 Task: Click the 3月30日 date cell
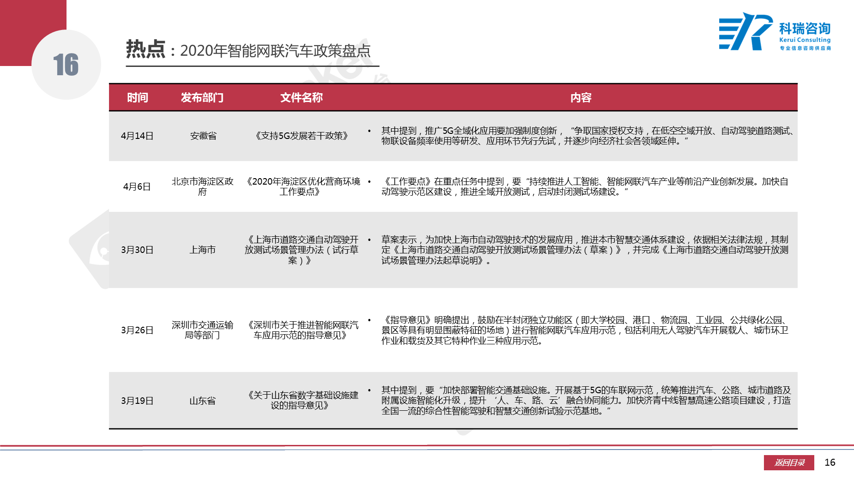[137, 250]
